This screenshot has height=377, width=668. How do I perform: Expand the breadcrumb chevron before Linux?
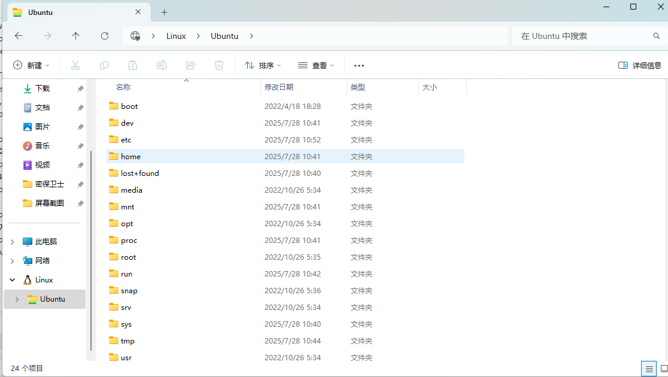[153, 36]
